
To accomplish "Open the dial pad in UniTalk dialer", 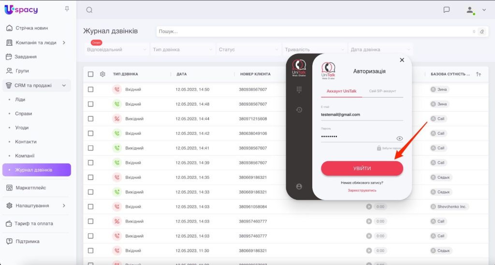I will (299, 89).
